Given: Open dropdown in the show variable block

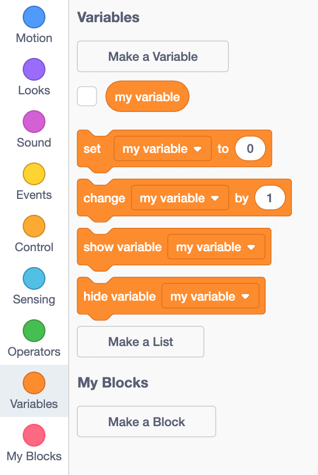Looking at the screenshot, I should [216, 247].
